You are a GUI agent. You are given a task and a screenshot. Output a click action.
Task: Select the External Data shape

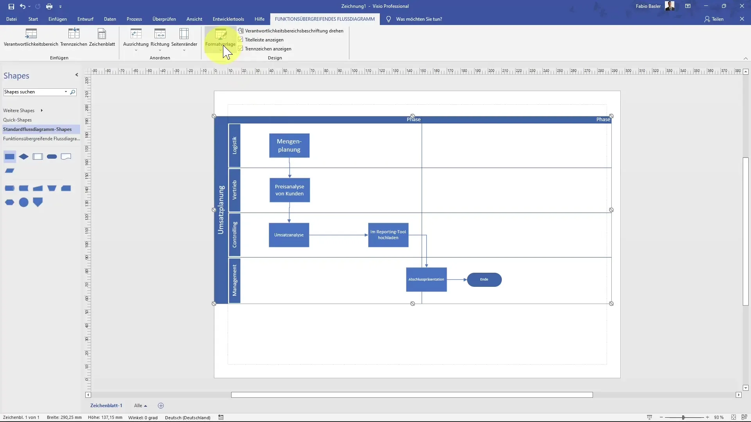(x=24, y=188)
